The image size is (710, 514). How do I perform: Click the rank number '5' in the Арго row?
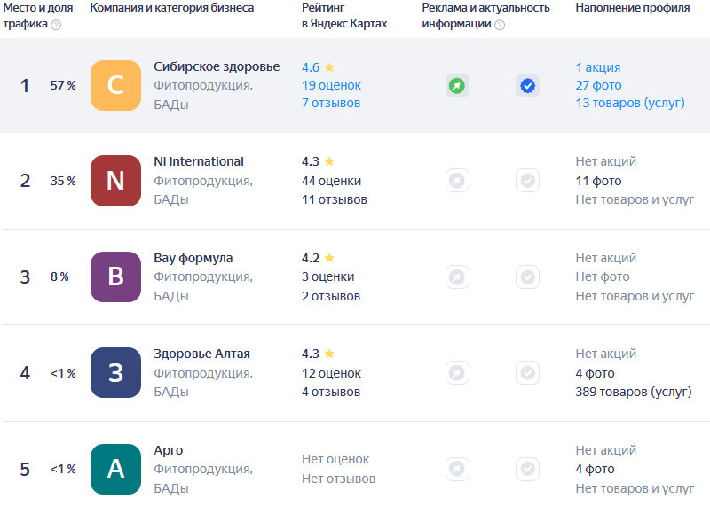pyautogui.click(x=25, y=469)
